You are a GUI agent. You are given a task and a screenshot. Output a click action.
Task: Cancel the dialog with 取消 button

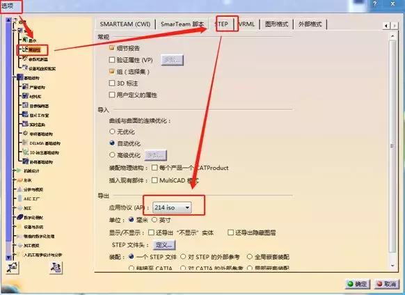pyautogui.click(x=387, y=284)
